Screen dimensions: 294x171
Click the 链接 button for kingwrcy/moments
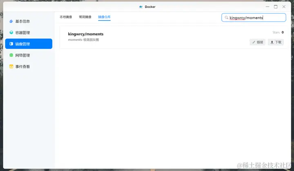pos(257,42)
